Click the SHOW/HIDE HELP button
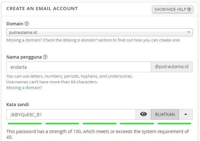 [x=173, y=9]
